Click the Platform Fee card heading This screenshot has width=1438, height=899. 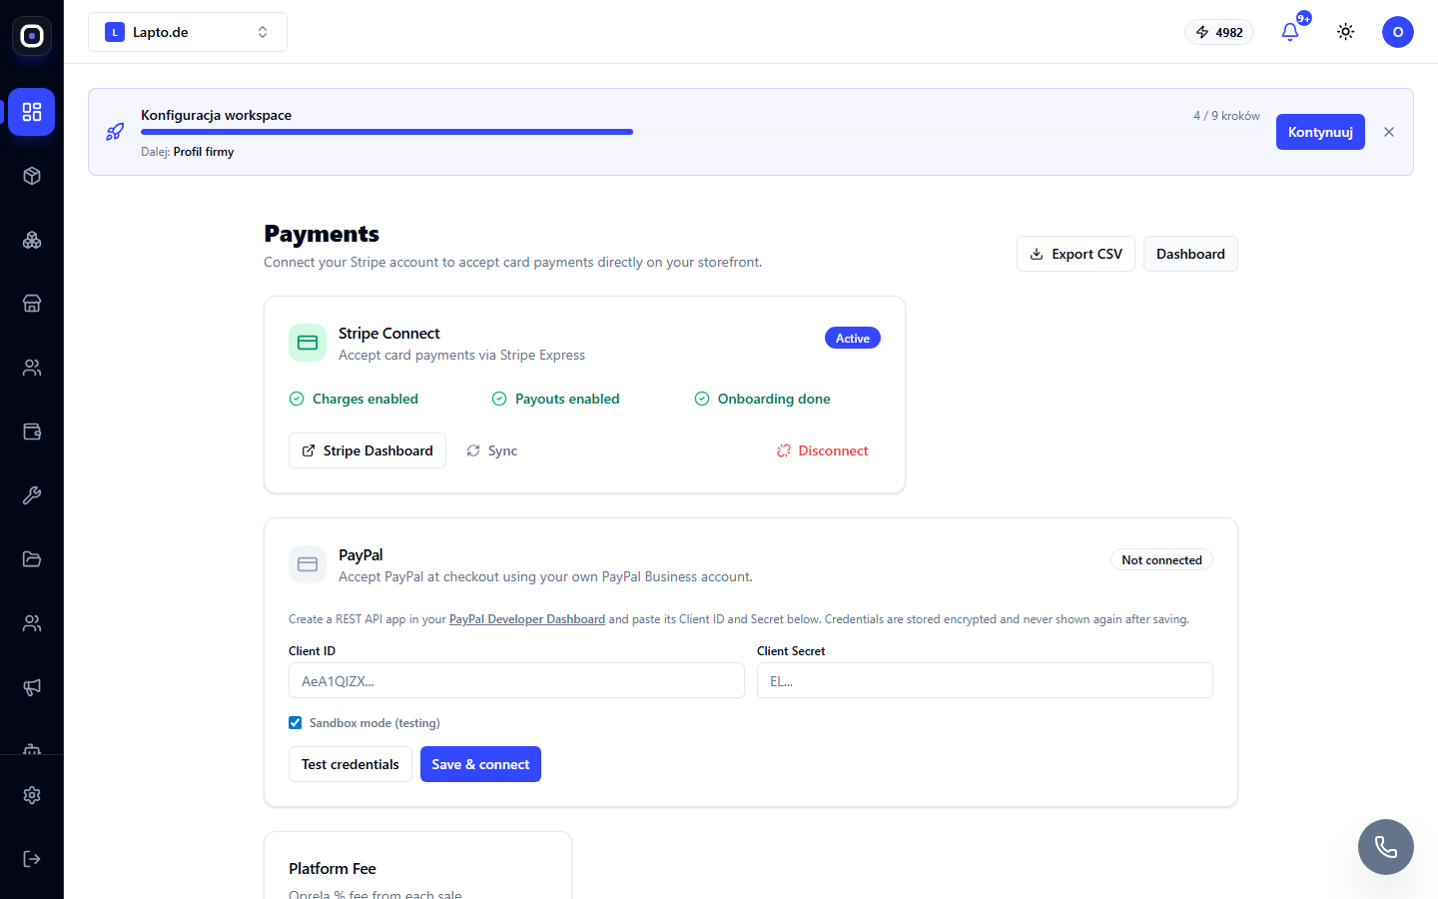(x=333, y=869)
